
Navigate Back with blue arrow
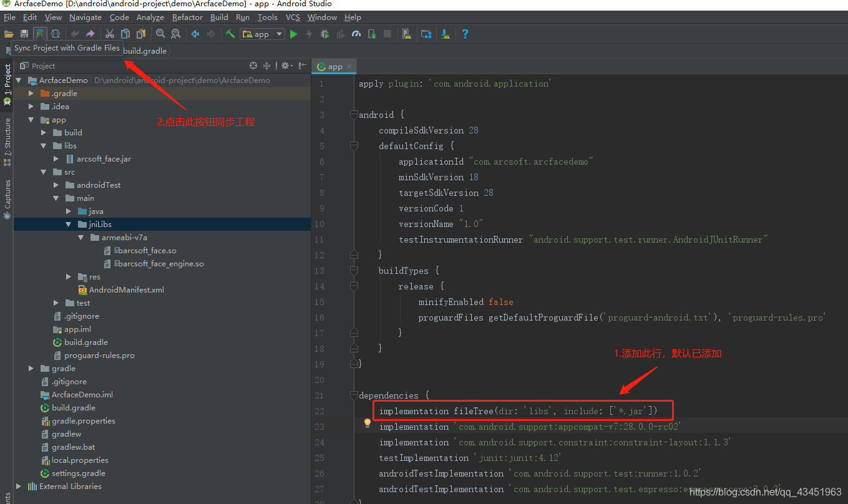coord(195,34)
